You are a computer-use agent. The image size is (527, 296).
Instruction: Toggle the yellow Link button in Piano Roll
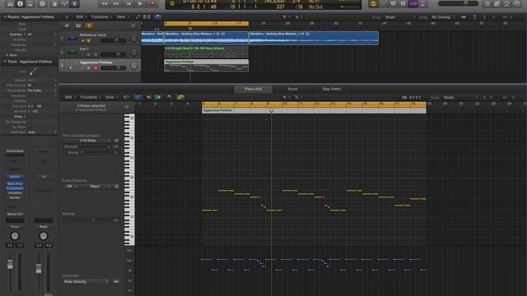pos(180,97)
